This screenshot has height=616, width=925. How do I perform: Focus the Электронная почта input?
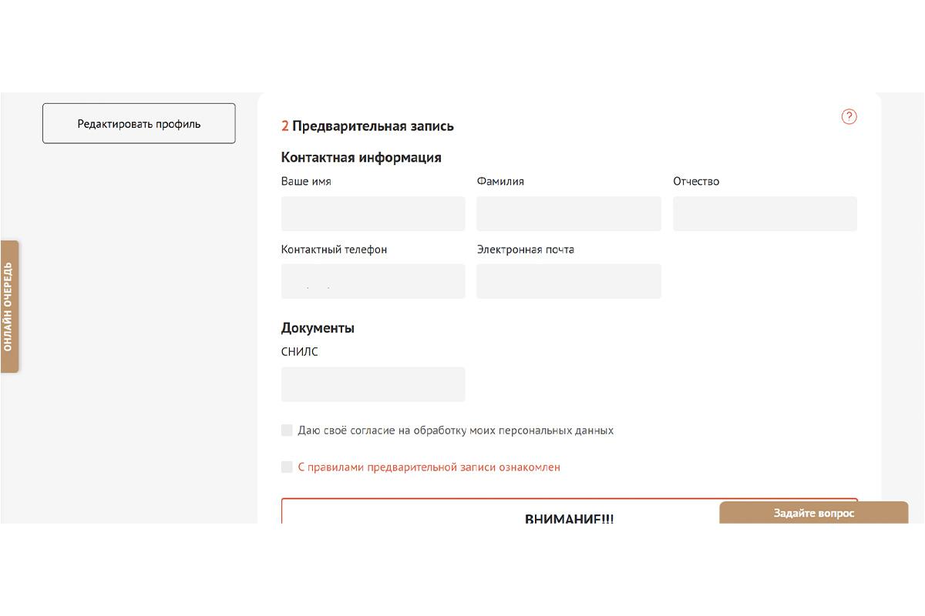pyautogui.click(x=568, y=282)
